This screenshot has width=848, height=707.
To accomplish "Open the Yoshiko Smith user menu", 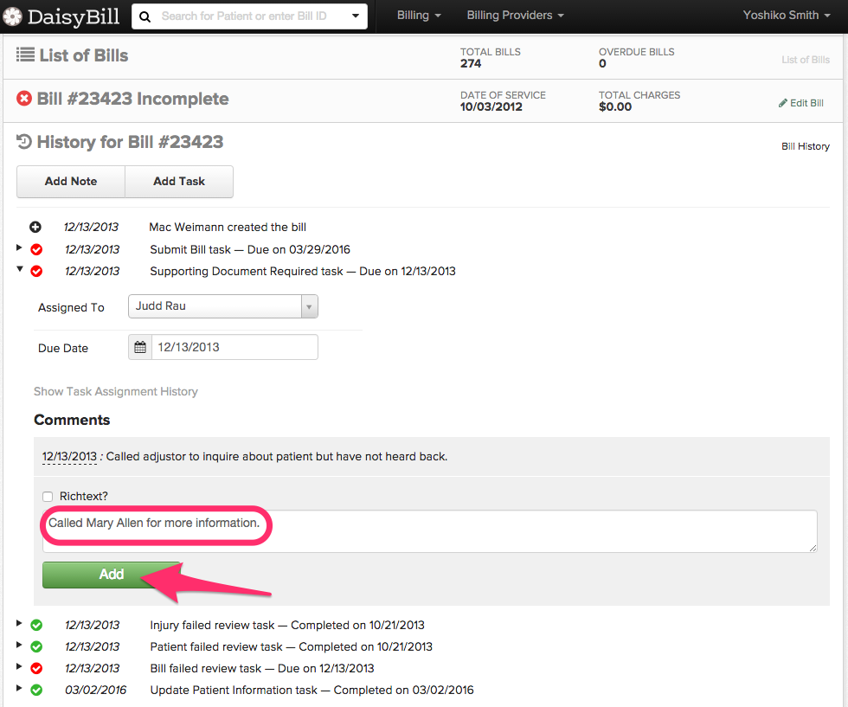I will coord(786,16).
